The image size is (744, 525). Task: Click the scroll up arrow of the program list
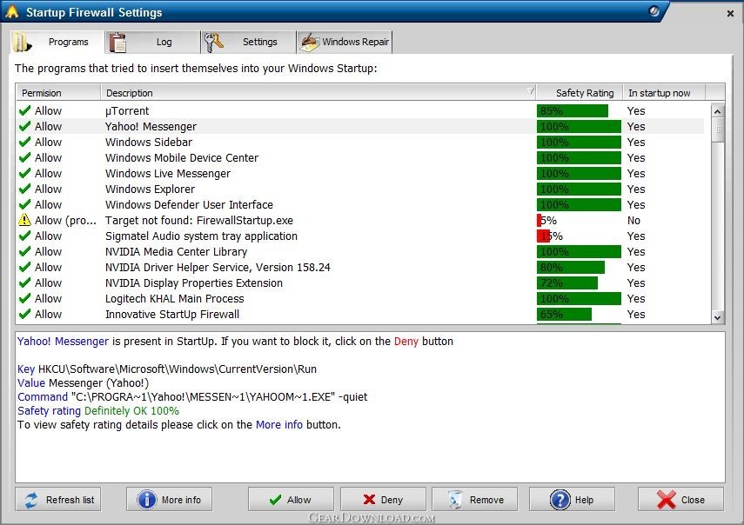[718, 111]
